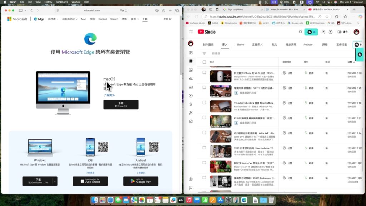The image size is (366, 206).
Task: Select the Content video icon in Studio sidebar
Action: point(191,61)
